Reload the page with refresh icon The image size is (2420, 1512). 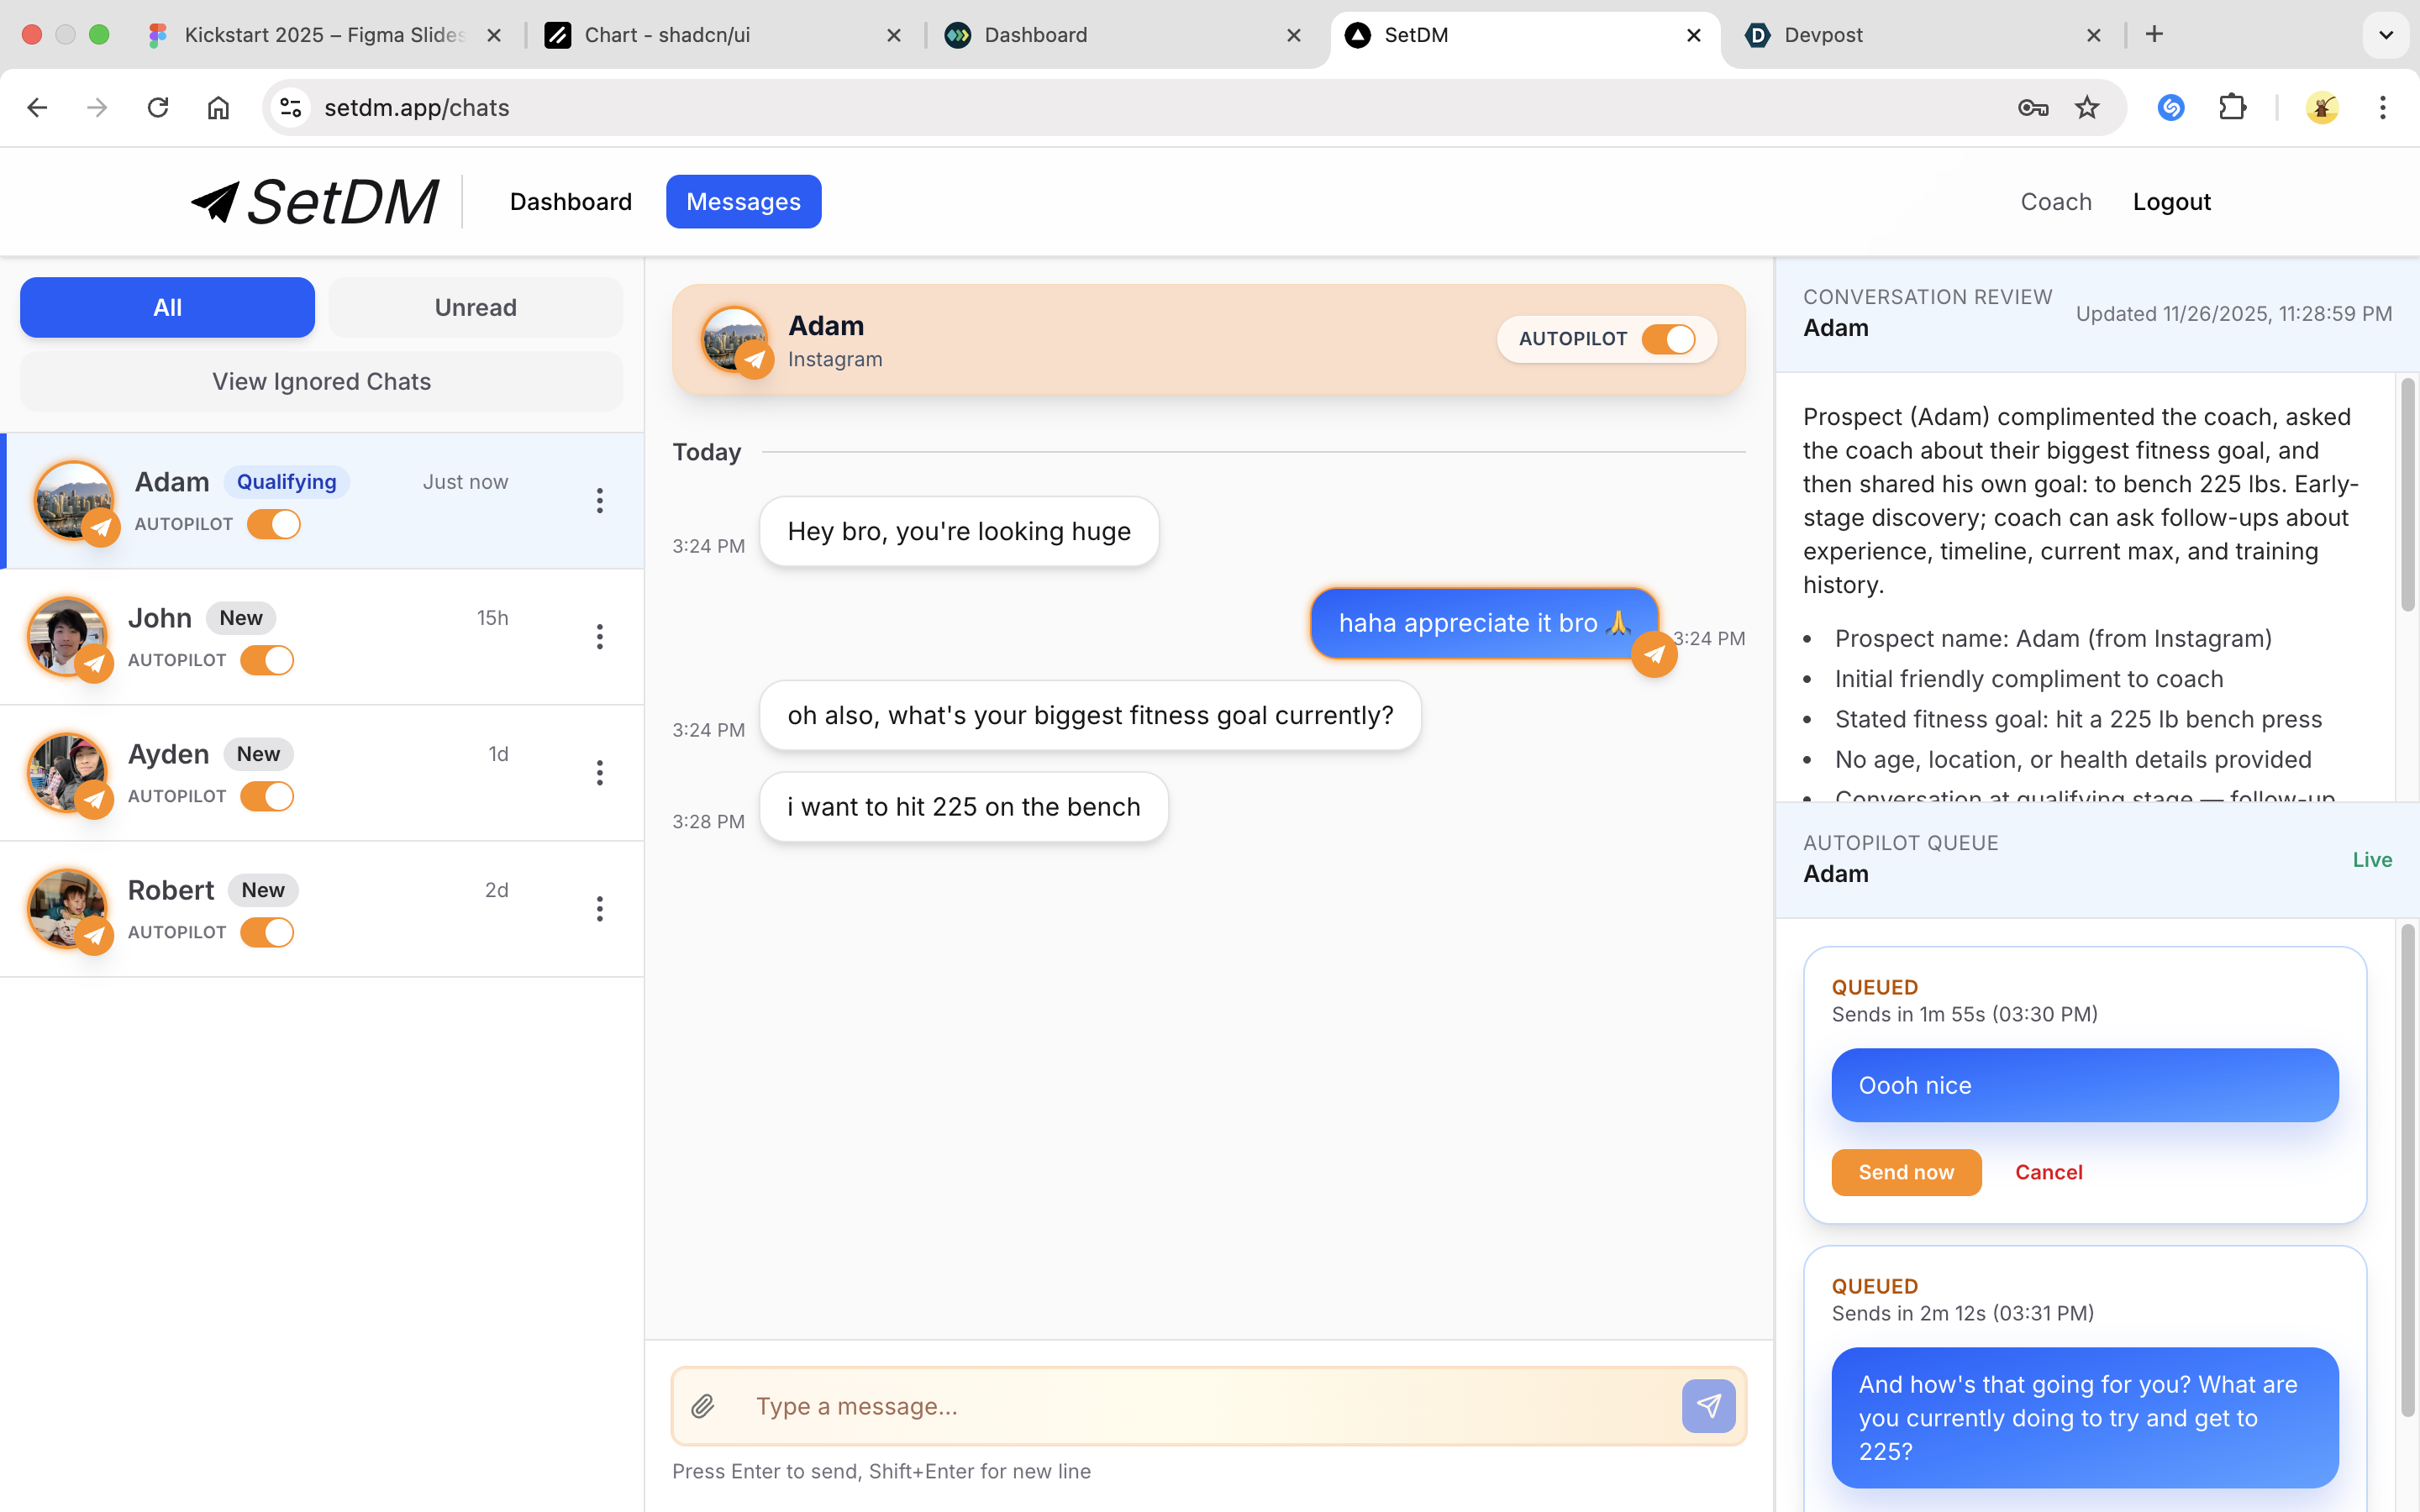pyautogui.click(x=158, y=107)
